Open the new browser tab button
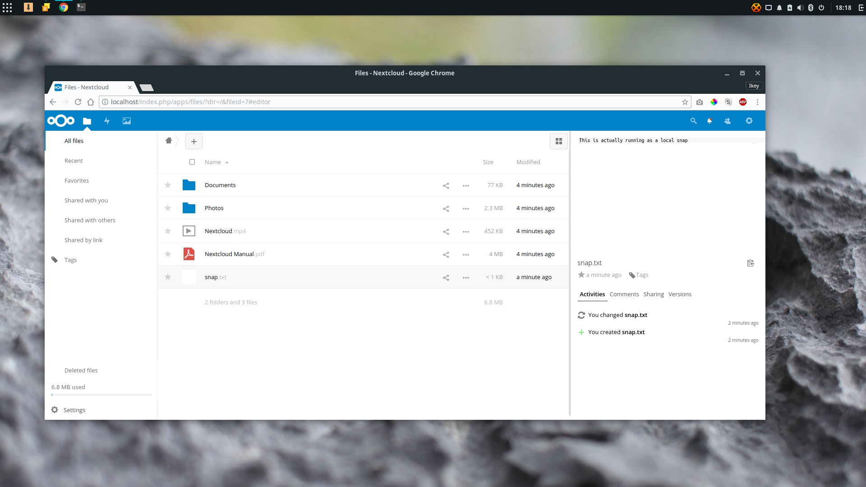 click(x=147, y=87)
